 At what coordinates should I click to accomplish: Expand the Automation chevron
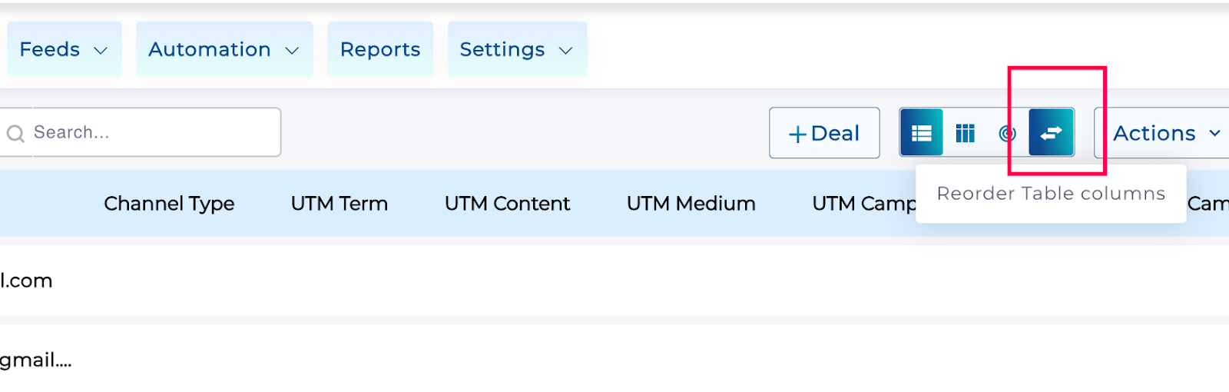[x=292, y=51]
